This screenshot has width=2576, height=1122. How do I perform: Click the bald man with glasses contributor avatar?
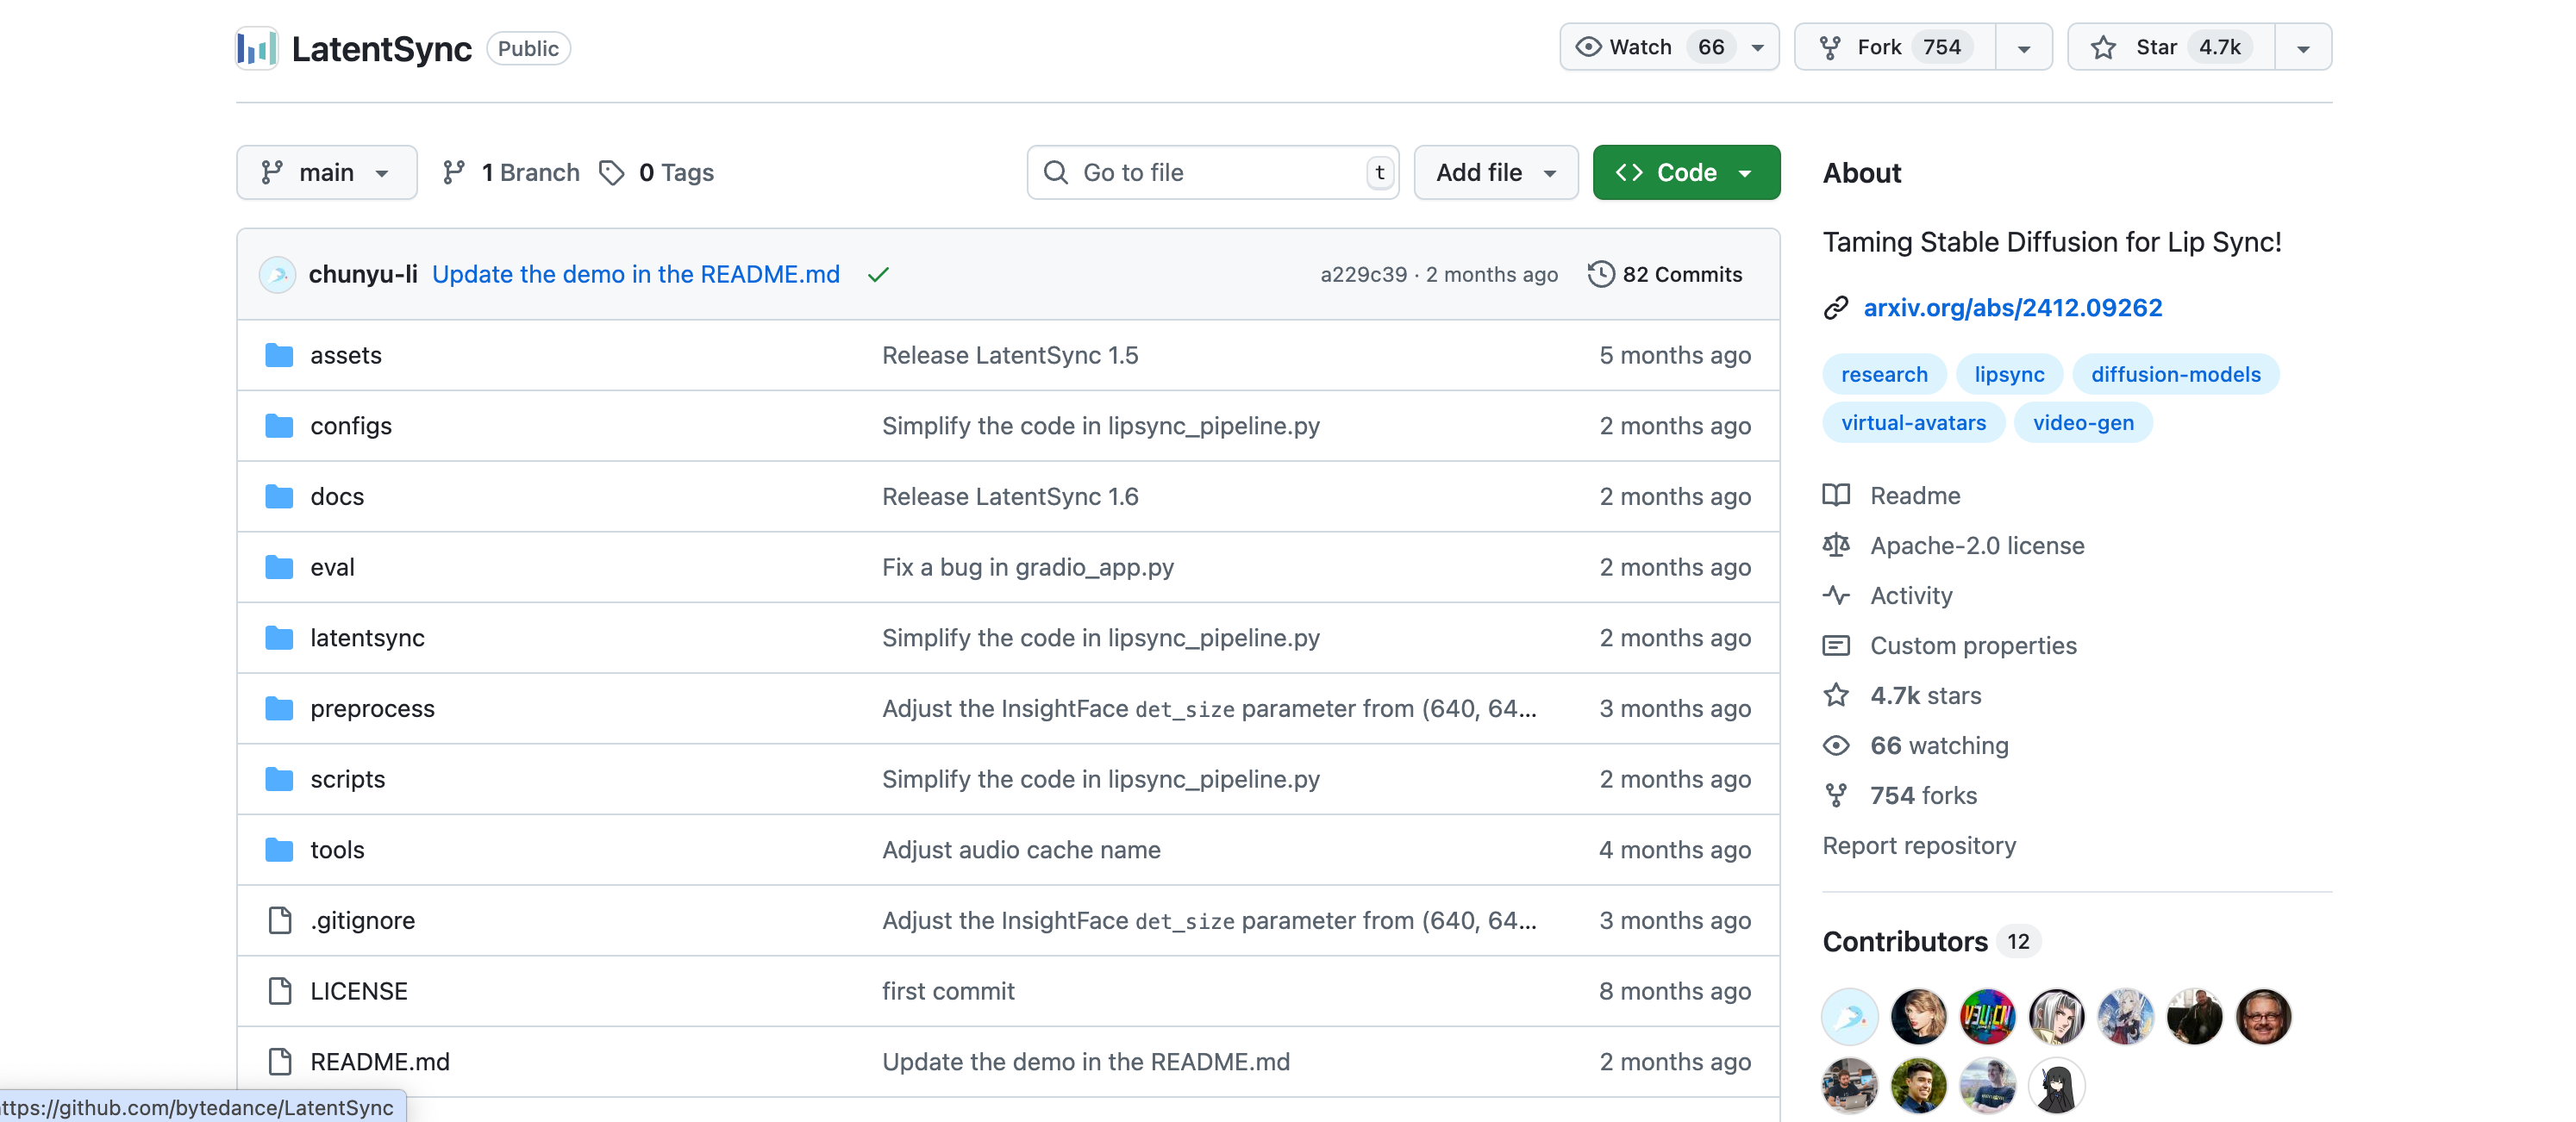click(2264, 1017)
